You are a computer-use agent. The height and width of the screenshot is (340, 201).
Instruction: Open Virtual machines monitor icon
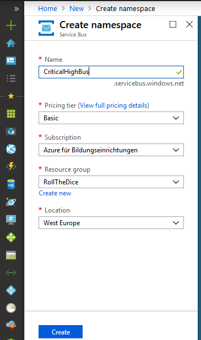(x=11, y=220)
